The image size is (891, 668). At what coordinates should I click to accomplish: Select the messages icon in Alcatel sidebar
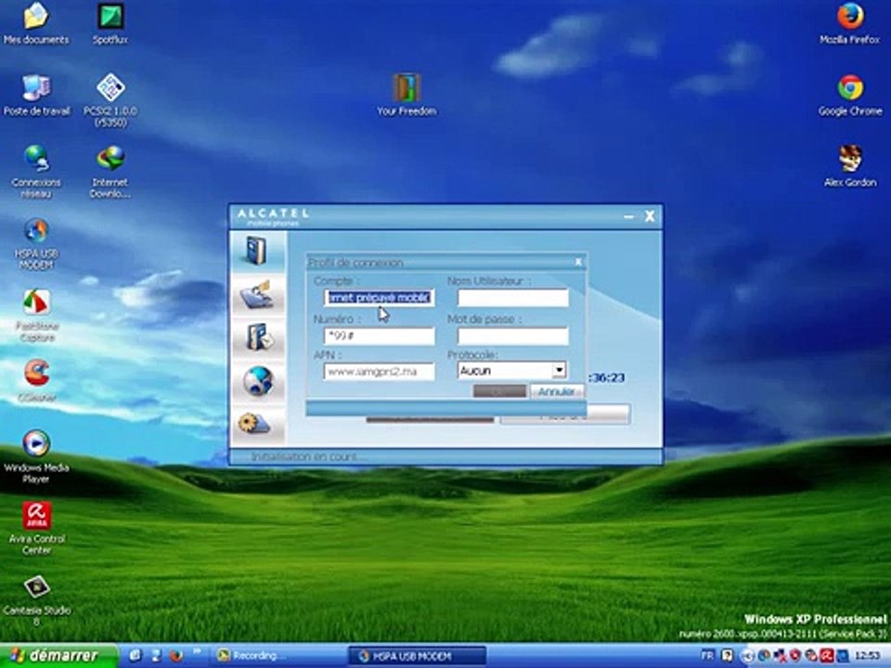pos(257,294)
